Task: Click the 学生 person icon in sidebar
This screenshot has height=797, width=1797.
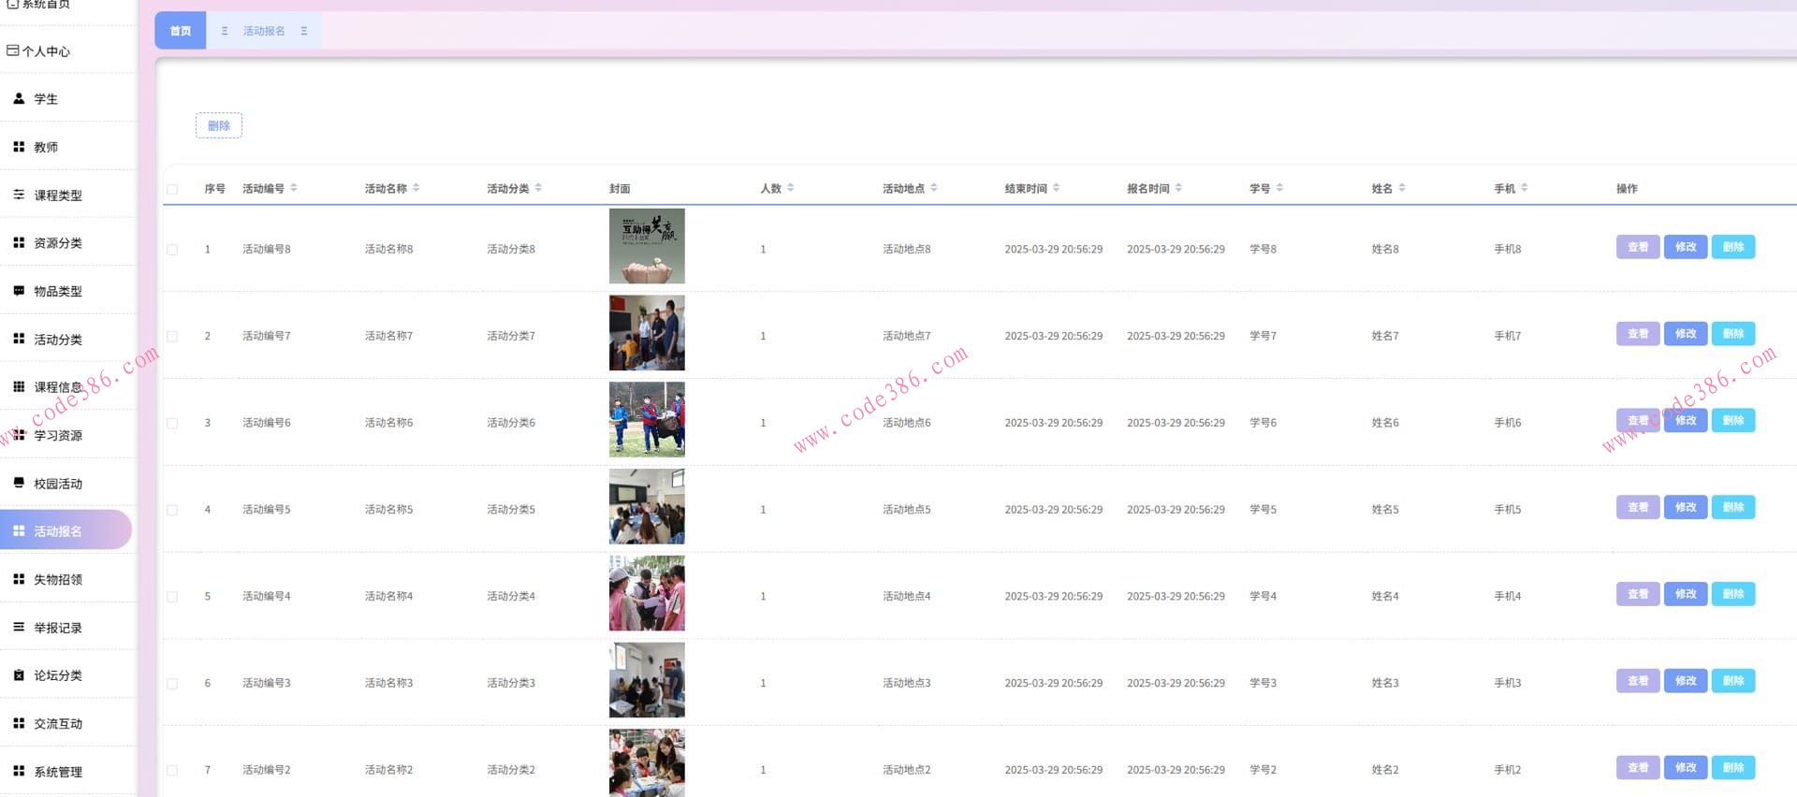Action: pos(19,98)
